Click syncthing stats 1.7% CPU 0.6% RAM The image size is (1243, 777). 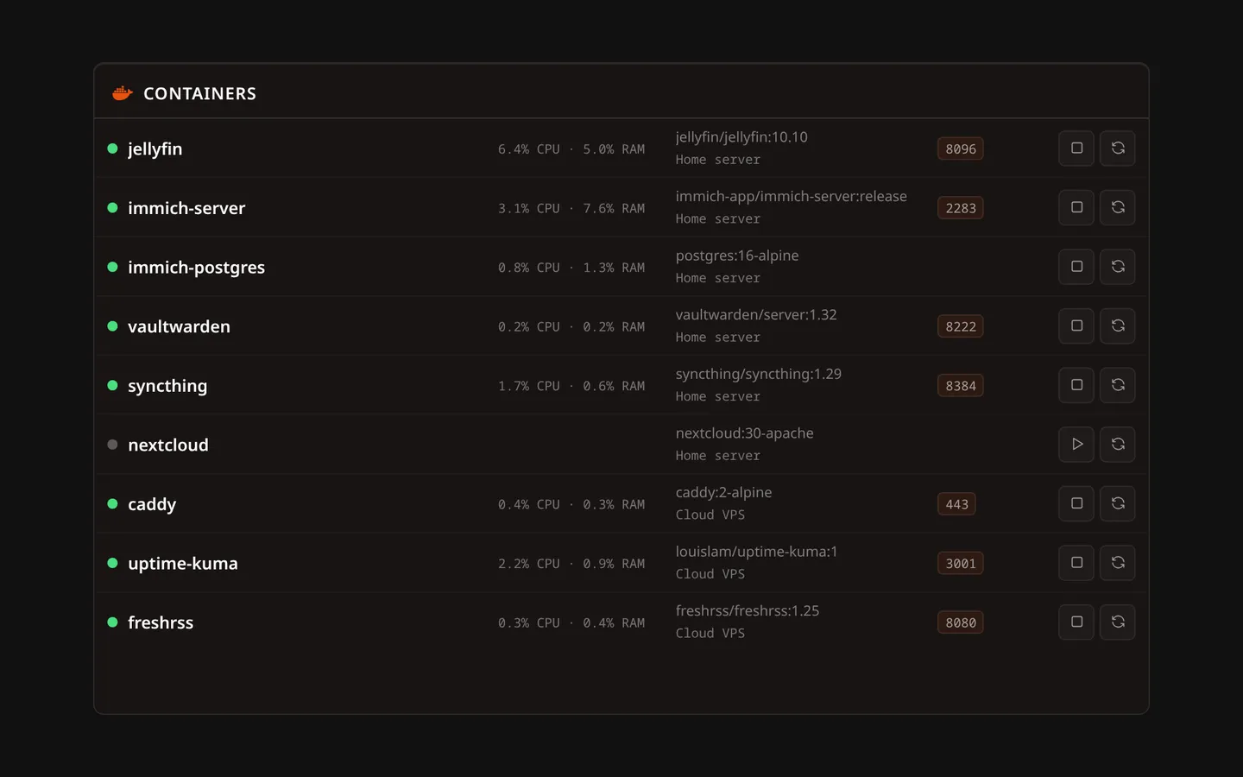click(x=571, y=386)
